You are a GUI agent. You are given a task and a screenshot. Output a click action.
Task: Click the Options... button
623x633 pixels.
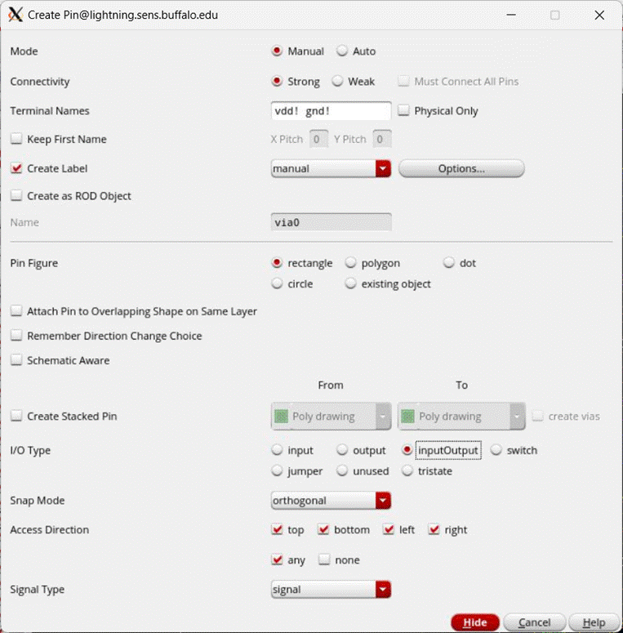(461, 169)
